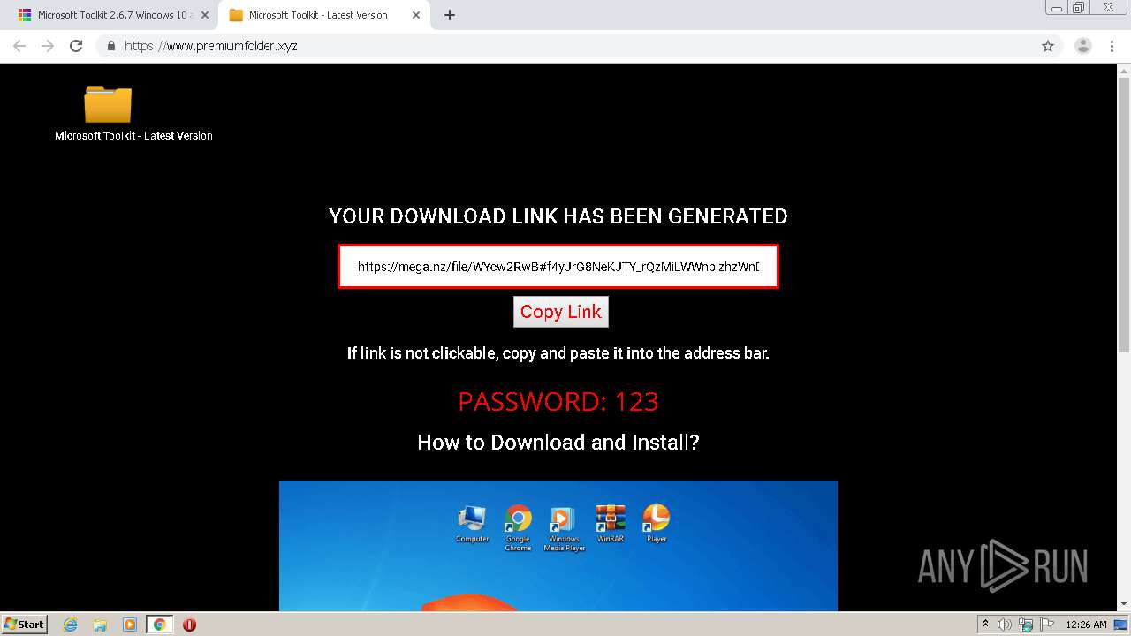Bookmark this page with star icon
This screenshot has width=1131, height=636.
[x=1048, y=46]
